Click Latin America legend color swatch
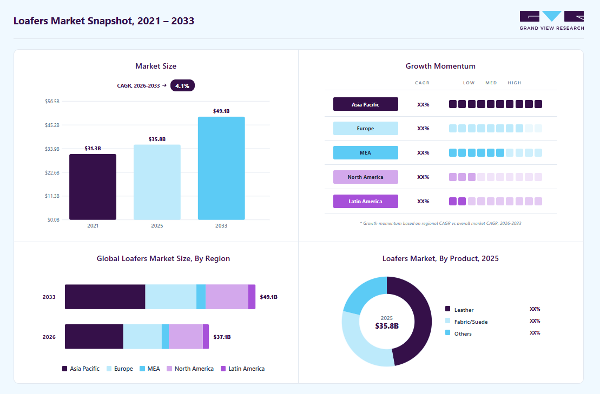This screenshot has width=600, height=394. [223, 369]
